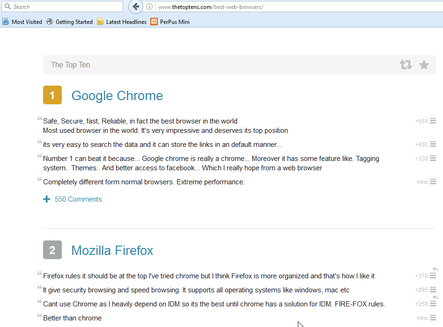Click the +402 vote count
Image resolution: width=443 pixels, height=327 pixels.
[421, 145]
